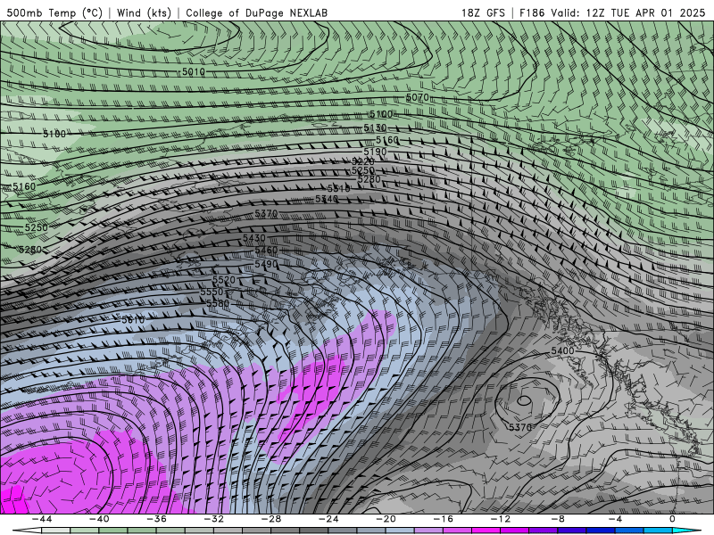Screen dimensions: 714x535
Task: Click the 5190 contour label
Action: (x=375, y=152)
